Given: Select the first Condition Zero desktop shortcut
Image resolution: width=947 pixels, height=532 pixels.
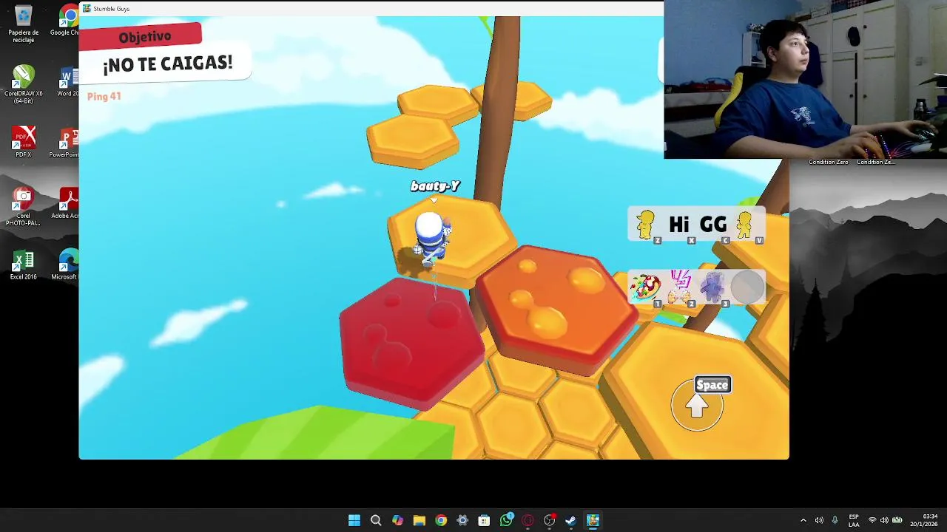Looking at the screenshot, I should [x=828, y=162].
